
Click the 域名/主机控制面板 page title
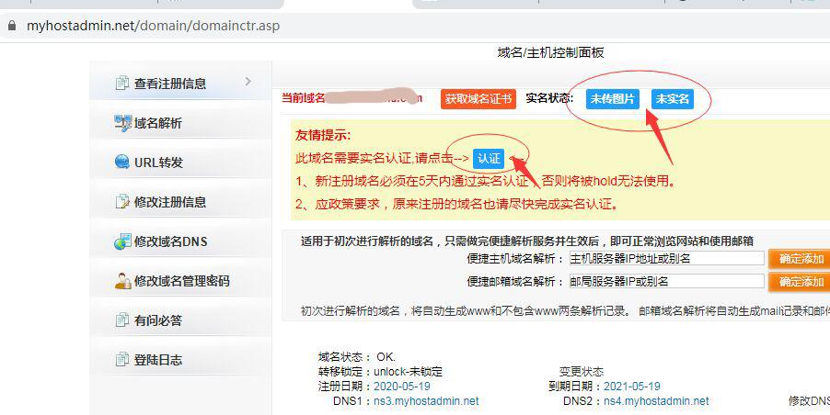click(550, 52)
